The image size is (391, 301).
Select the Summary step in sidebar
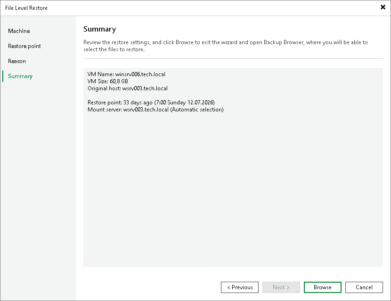[x=20, y=76]
